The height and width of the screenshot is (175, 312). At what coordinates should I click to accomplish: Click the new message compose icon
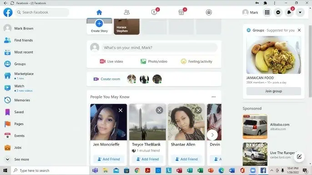pyautogui.click(x=299, y=157)
